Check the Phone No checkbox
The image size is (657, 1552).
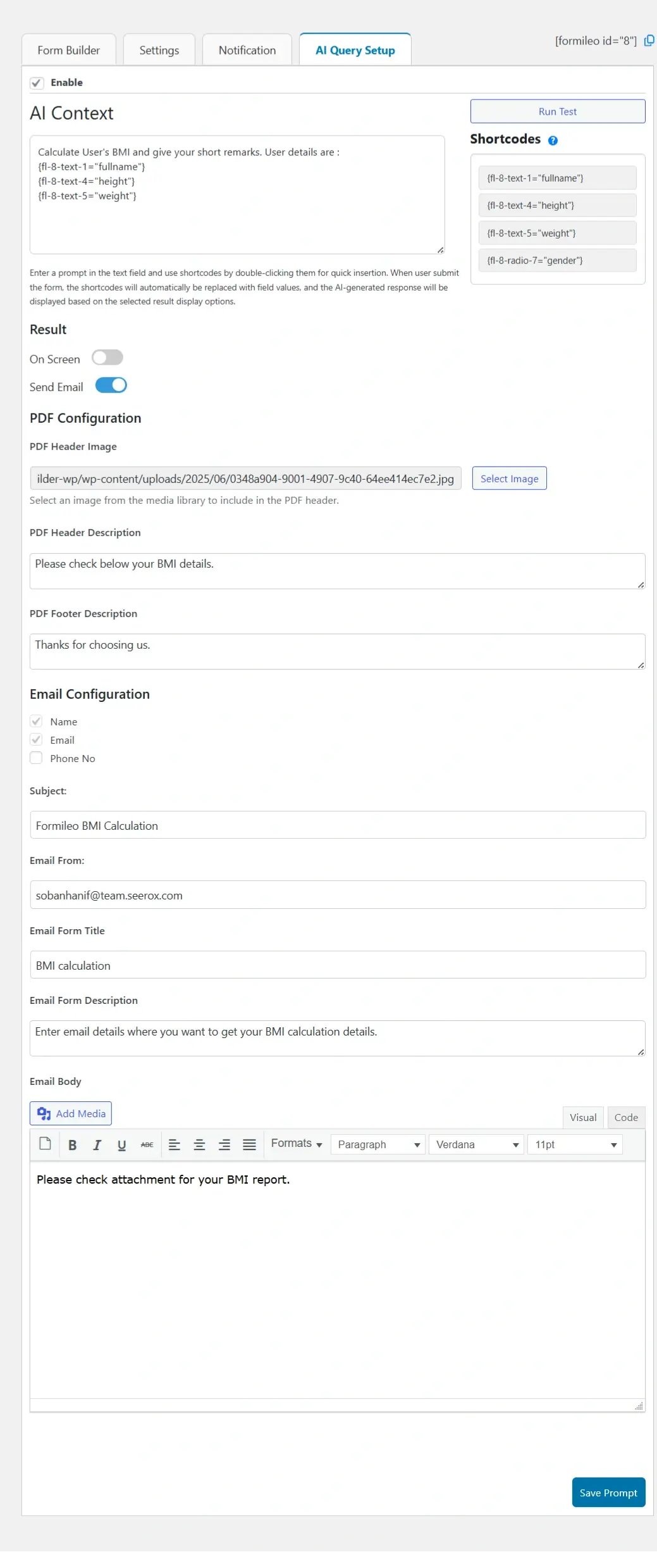coord(37,758)
